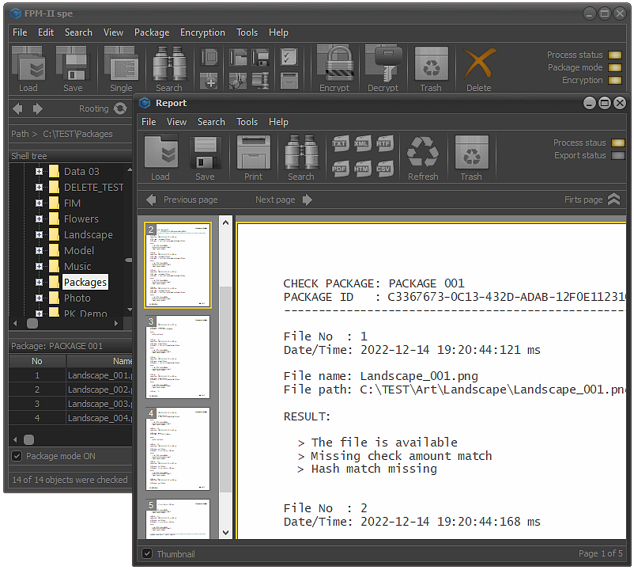This screenshot has height=570, width=634.
Task: Jump to Firts page of report
Action: (592, 199)
